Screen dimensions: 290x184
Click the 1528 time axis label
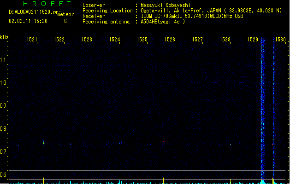coord(225,40)
